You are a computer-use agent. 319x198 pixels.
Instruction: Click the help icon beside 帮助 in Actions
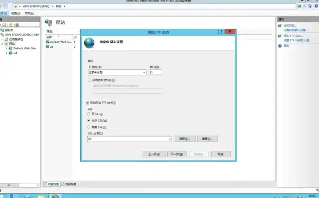(280, 46)
